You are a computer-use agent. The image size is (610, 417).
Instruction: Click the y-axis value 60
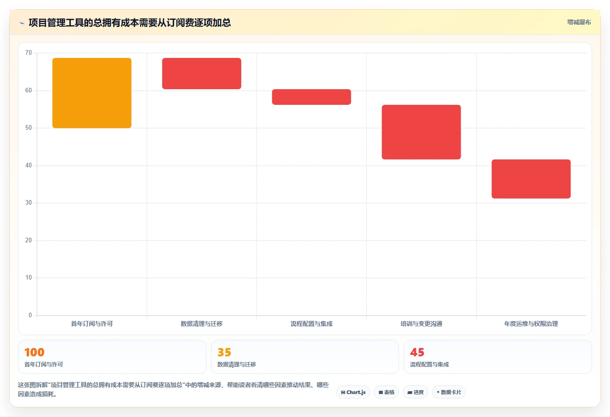[x=29, y=91]
